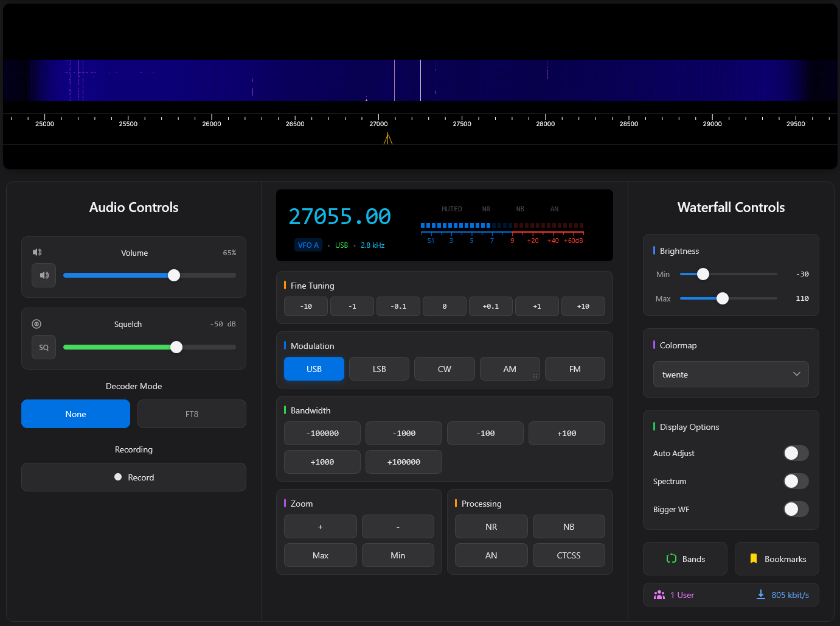This screenshot has width=840, height=626.
Task: Click the record dot icon
Action: 118,477
